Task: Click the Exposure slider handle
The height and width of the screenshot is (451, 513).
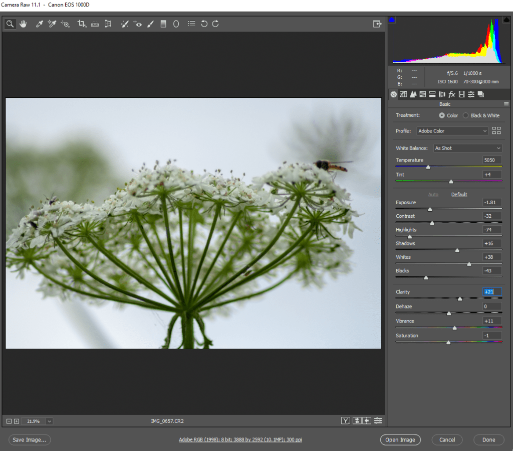Action: pos(430,209)
